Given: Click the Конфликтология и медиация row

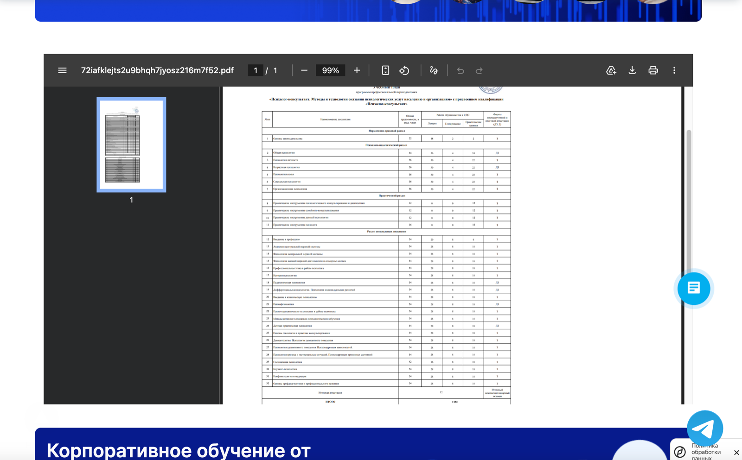Looking at the screenshot, I should (x=386, y=376).
